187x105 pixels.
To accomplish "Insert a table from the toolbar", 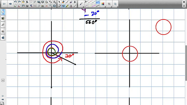I will [51, 6].
